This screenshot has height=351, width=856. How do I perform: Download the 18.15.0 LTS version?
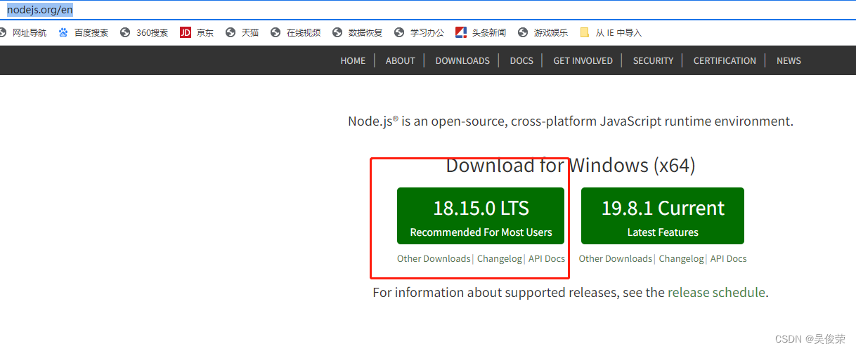pos(481,216)
